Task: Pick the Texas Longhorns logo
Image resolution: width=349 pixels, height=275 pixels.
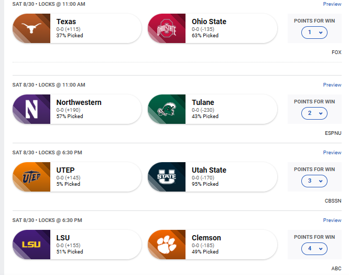Action: click(x=31, y=28)
